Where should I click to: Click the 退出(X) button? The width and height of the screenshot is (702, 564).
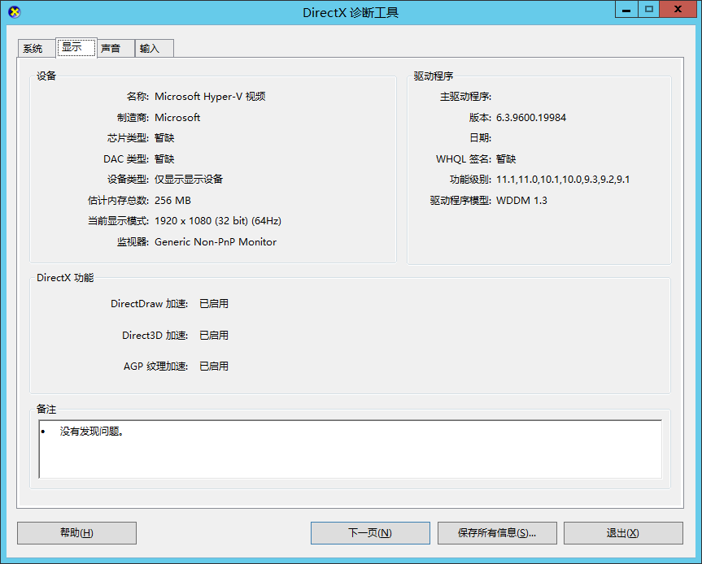[x=623, y=532]
